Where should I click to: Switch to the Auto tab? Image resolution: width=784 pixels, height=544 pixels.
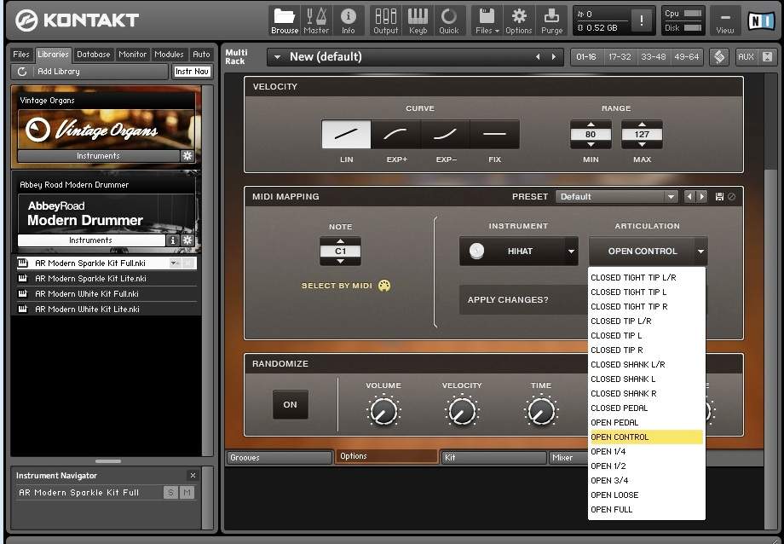[x=201, y=54]
